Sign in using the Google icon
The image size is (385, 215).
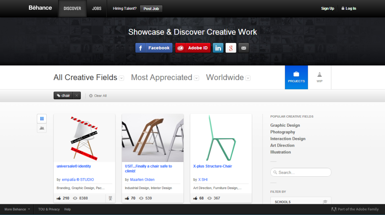coord(231,48)
